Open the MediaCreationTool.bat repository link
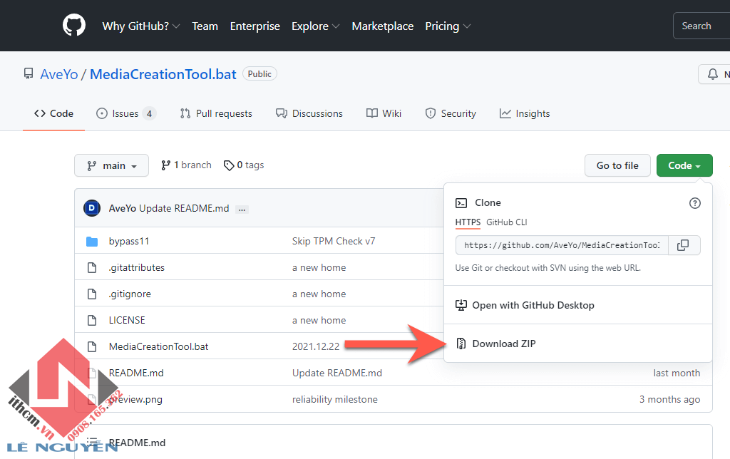The width and height of the screenshot is (730, 459). (x=163, y=74)
